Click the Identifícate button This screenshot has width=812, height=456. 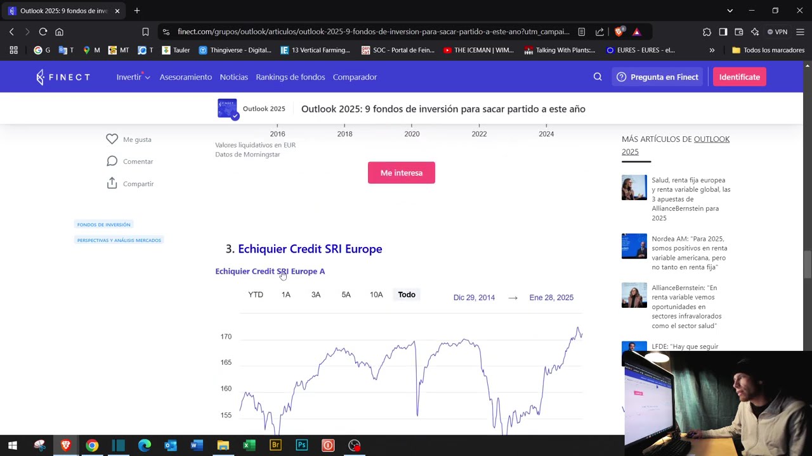pyautogui.click(x=739, y=77)
